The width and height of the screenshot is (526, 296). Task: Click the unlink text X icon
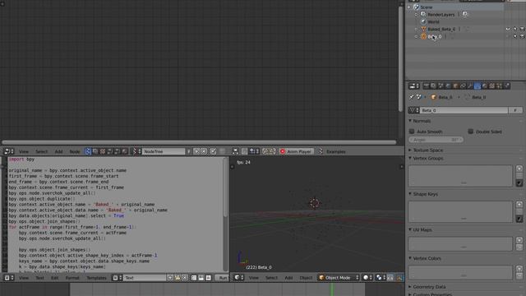(x=185, y=278)
